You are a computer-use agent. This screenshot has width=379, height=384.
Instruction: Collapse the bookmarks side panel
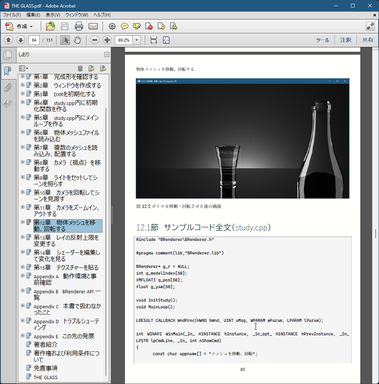pos(107,55)
